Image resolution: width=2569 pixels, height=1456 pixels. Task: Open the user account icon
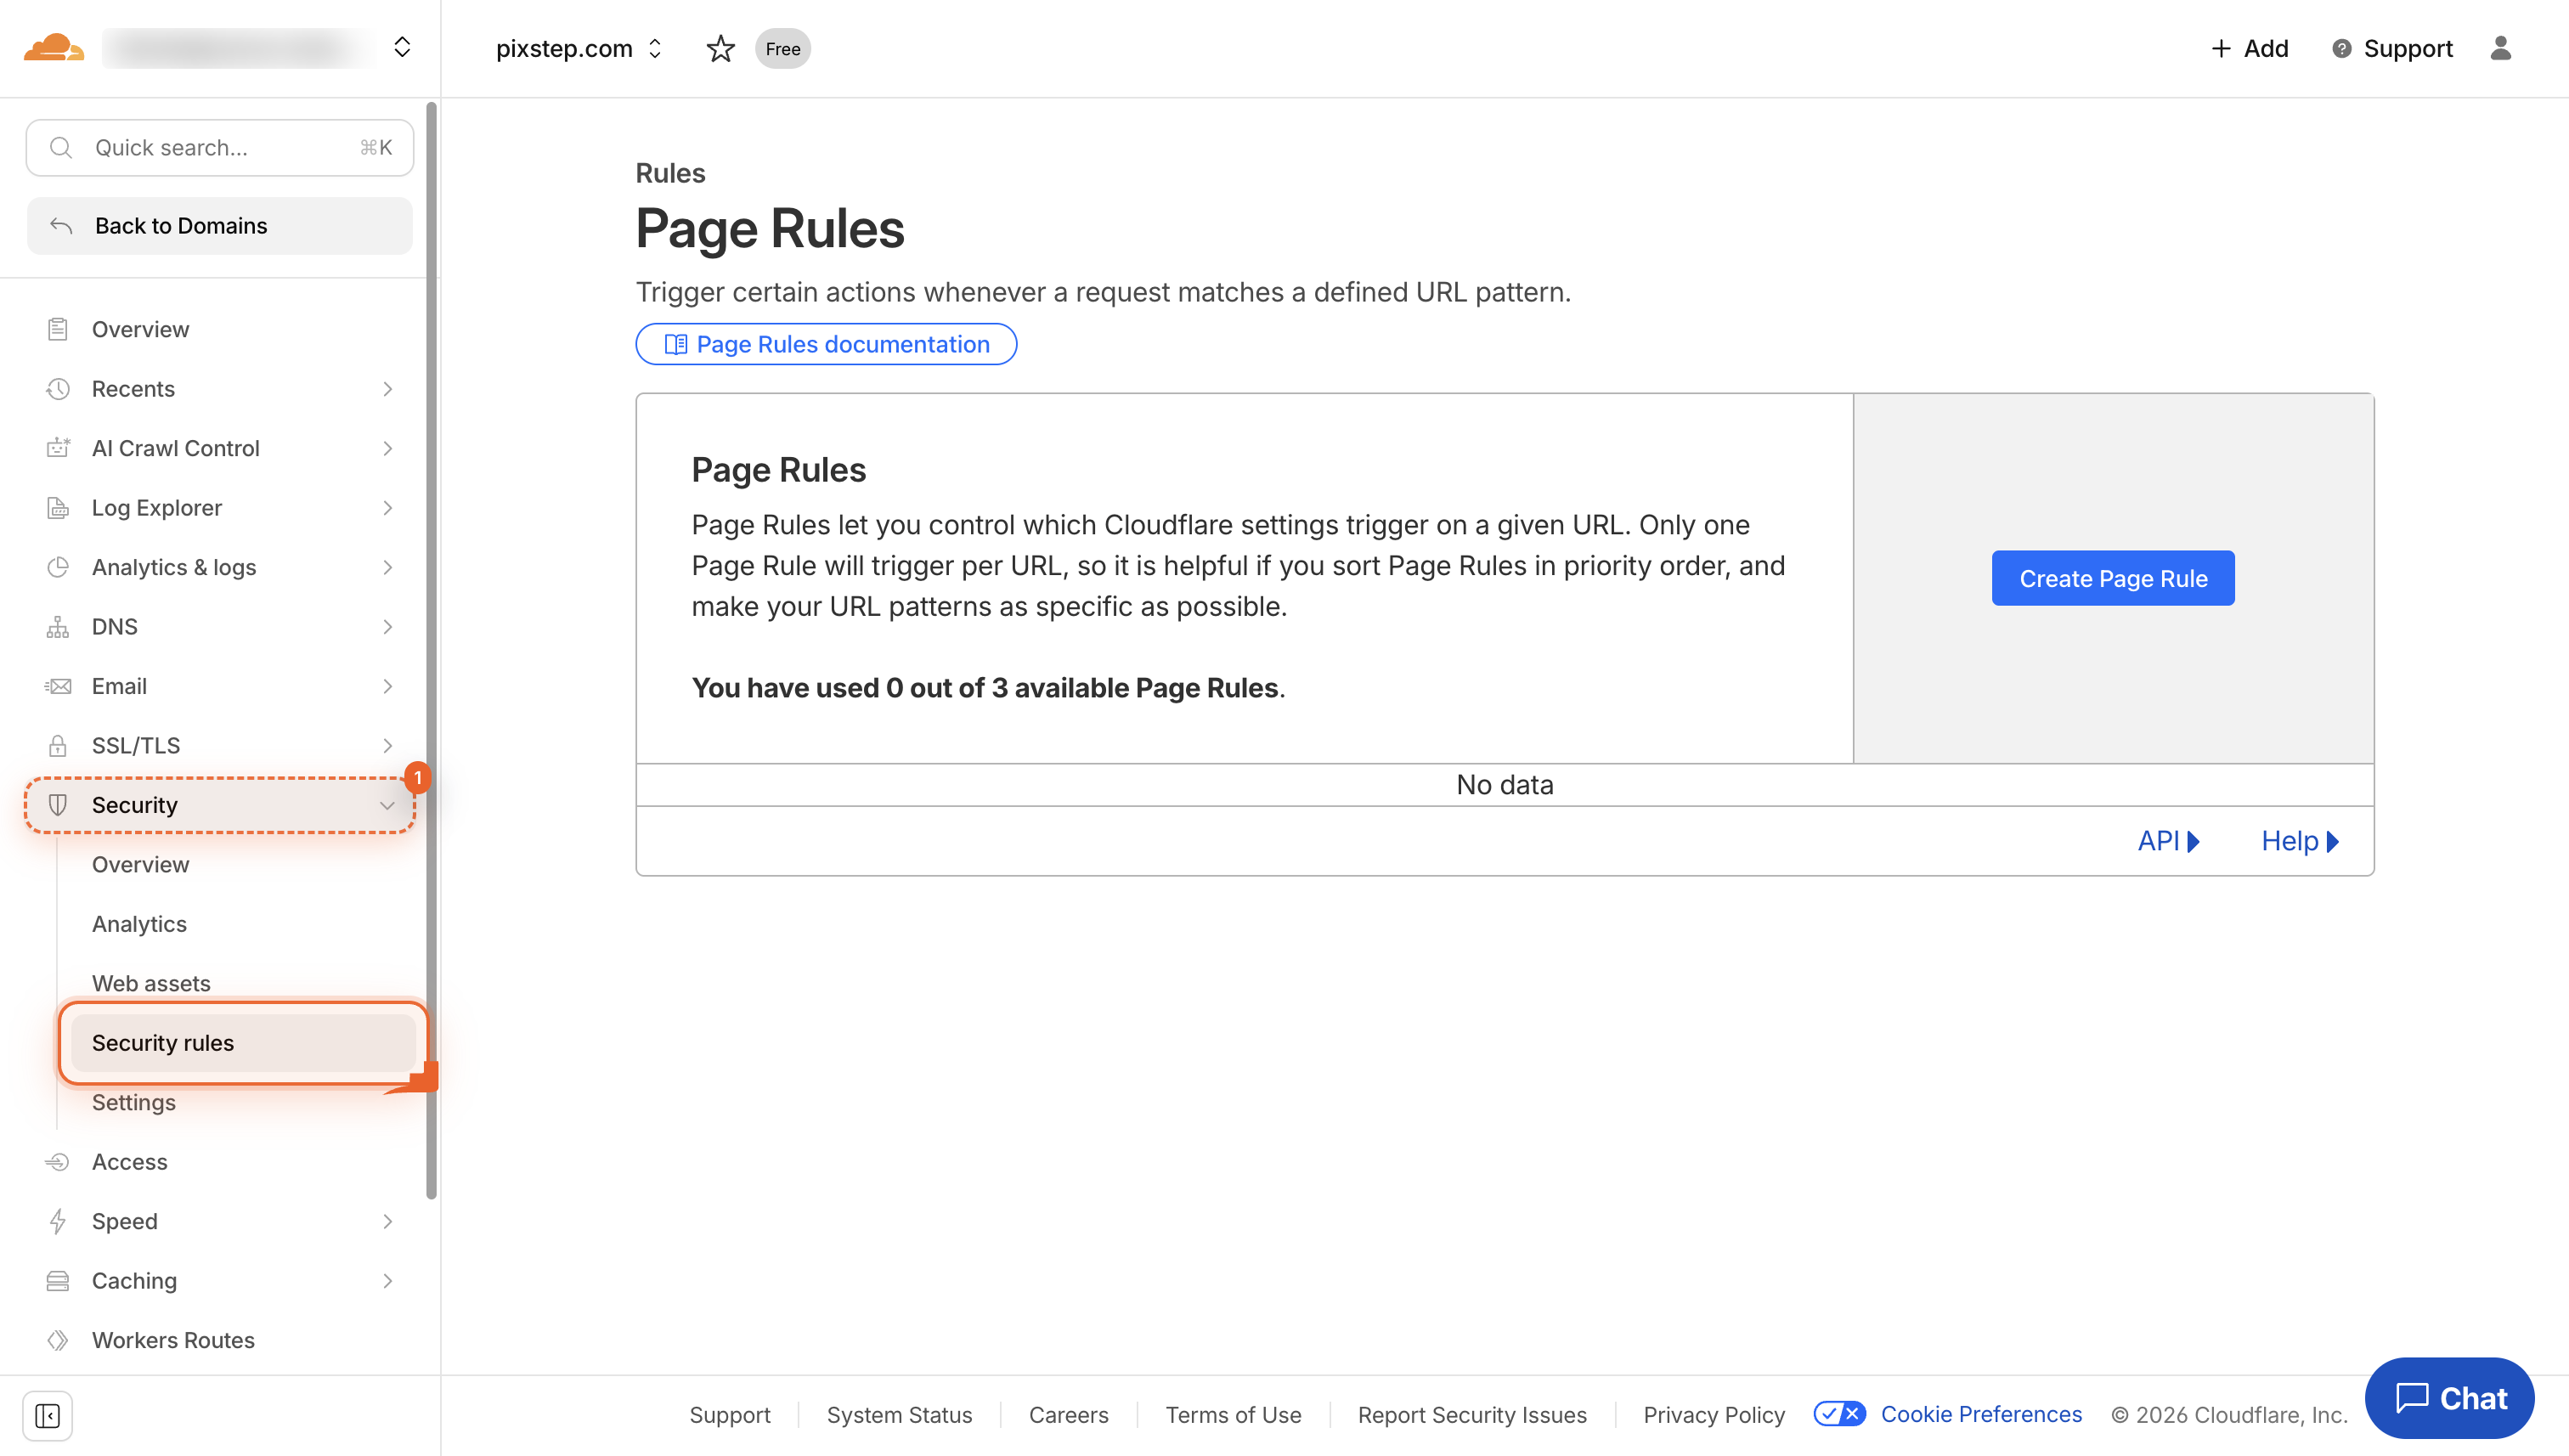2501,48
